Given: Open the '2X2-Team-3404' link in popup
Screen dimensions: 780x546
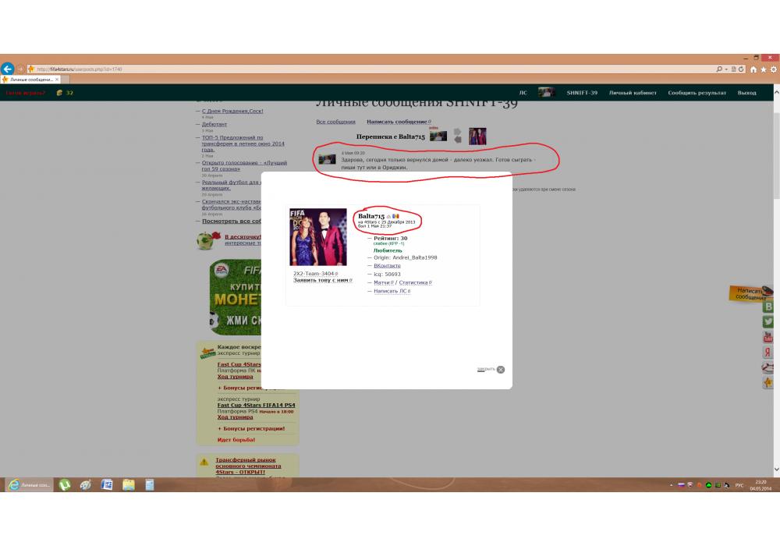Looking at the screenshot, I should [x=315, y=274].
